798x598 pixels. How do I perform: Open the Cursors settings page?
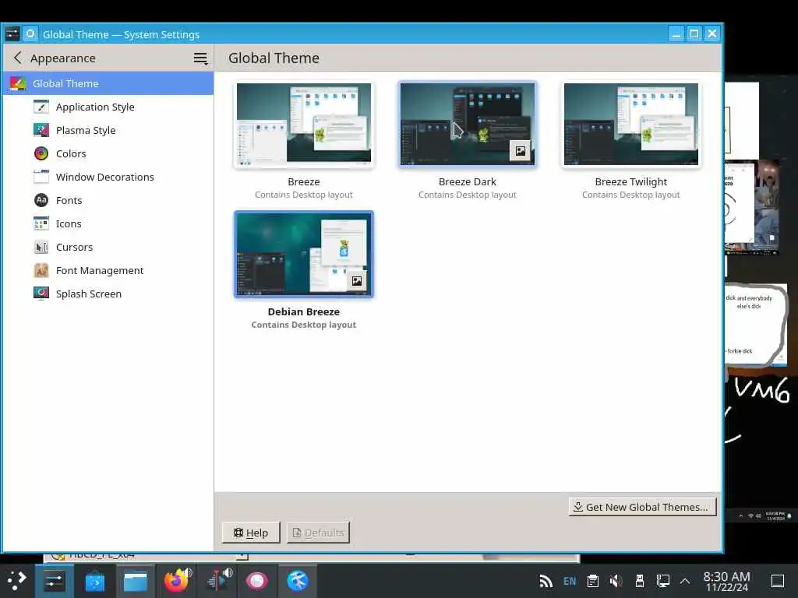[x=108, y=247]
